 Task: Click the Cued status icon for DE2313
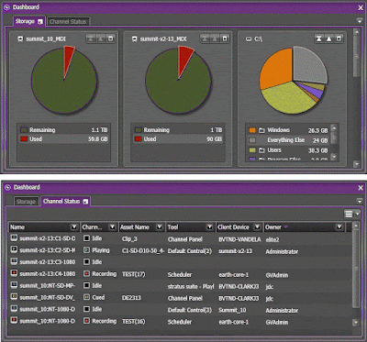87,297
